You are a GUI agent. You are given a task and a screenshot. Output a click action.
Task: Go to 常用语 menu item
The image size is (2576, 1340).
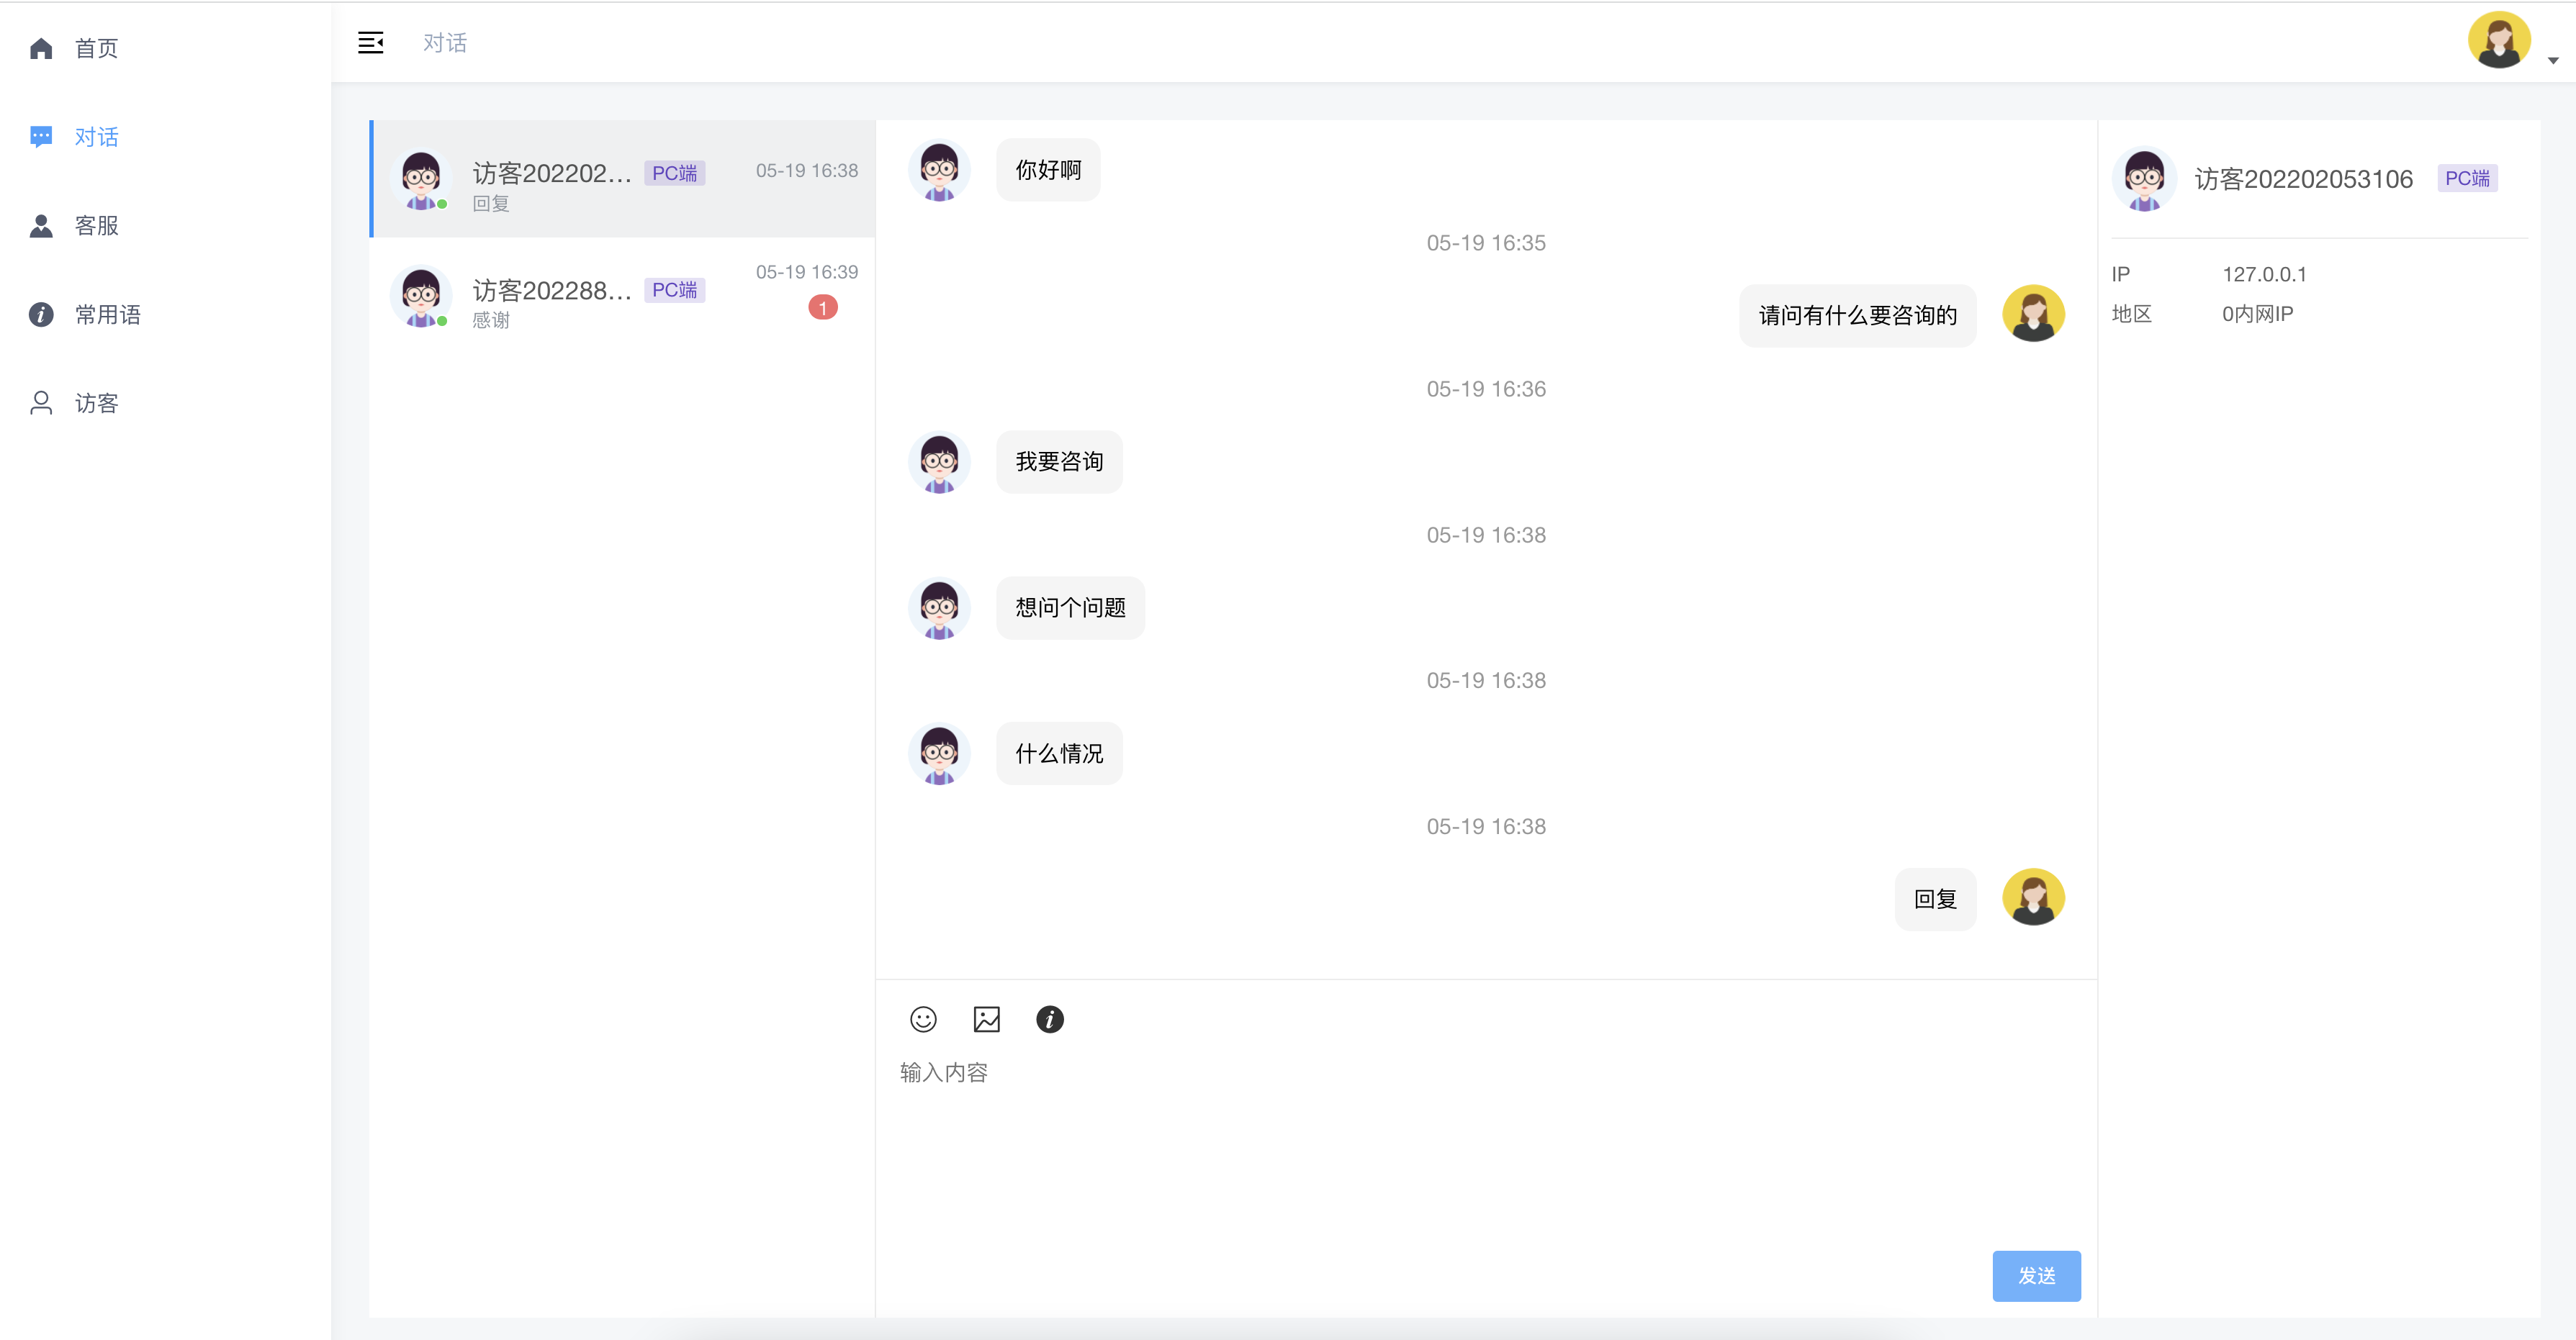point(107,314)
